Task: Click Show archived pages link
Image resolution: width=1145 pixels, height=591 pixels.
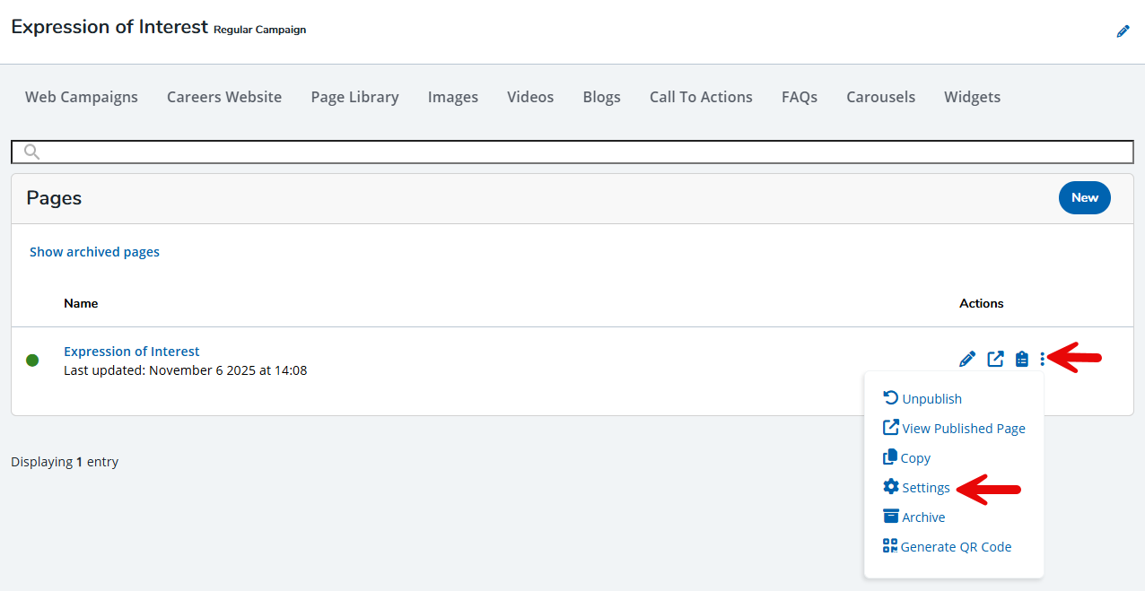Action: (94, 252)
